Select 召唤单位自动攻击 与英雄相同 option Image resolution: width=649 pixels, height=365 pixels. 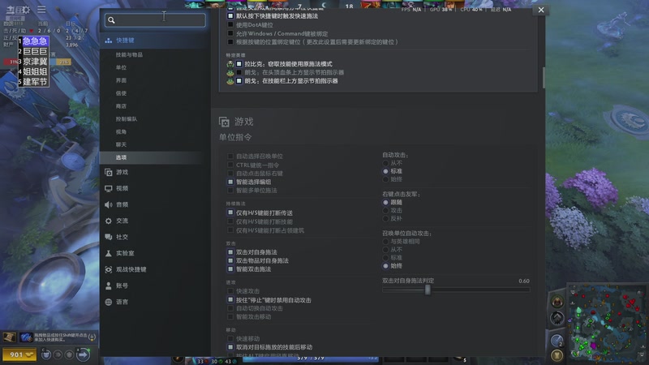click(x=386, y=241)
